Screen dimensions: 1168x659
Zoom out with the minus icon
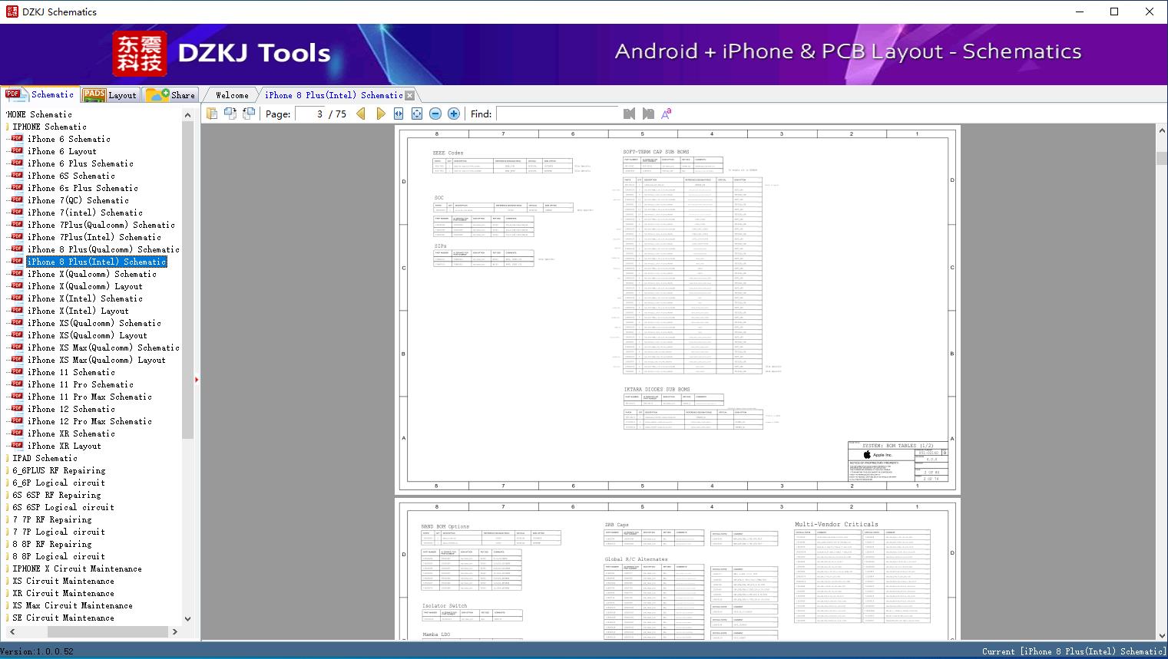tap(435, 114)
